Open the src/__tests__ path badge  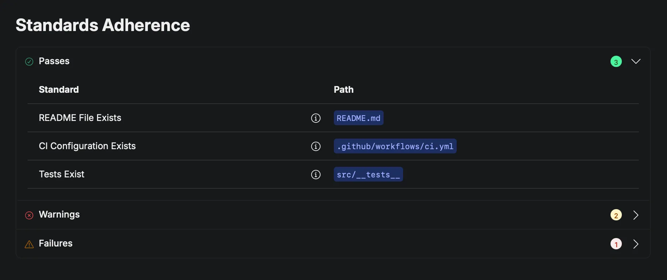click(368, 174)
